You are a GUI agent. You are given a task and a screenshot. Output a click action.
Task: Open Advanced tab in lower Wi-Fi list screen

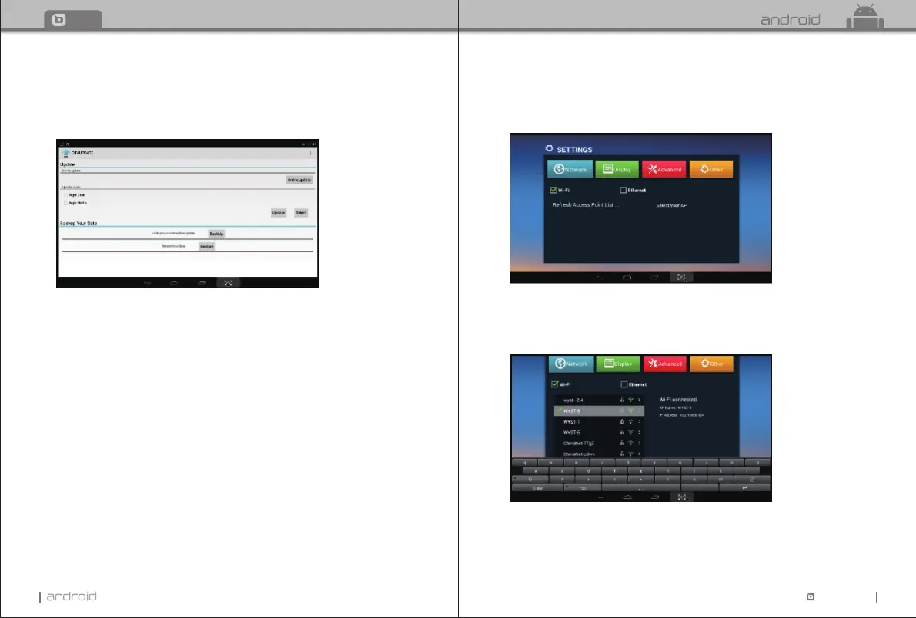(x=665, y=364)
